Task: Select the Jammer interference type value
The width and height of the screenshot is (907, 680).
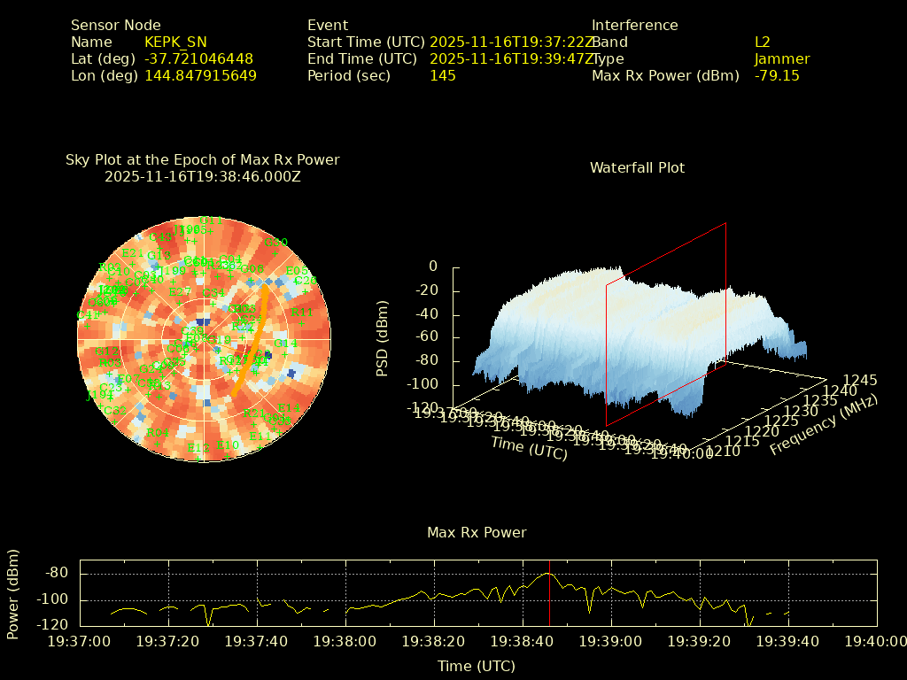Action: click(x=782, y=58)
